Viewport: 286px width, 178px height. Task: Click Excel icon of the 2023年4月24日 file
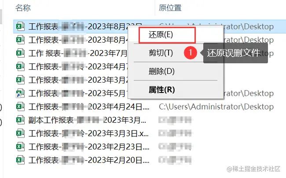tap(20, 107)
